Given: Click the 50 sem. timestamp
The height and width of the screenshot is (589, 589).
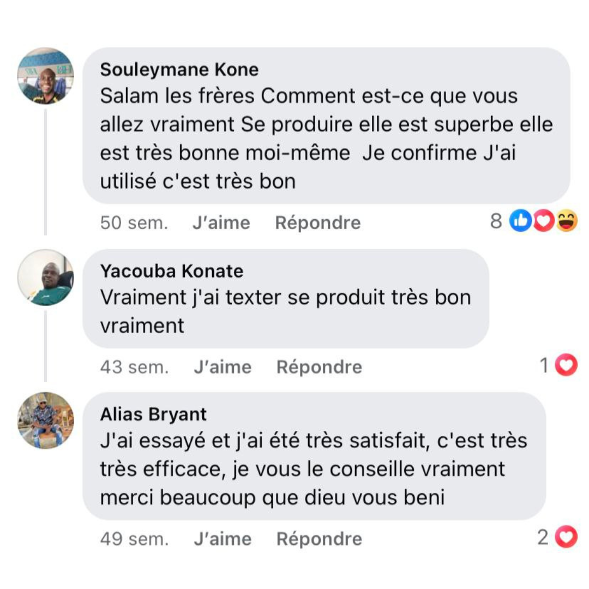Looking at the screenshot, I should 134,223.
